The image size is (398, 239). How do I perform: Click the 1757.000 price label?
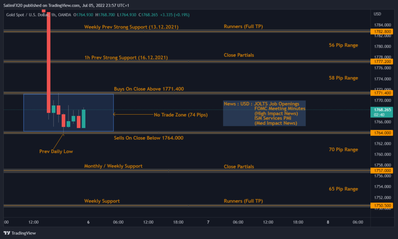click(x=383, y=171)
